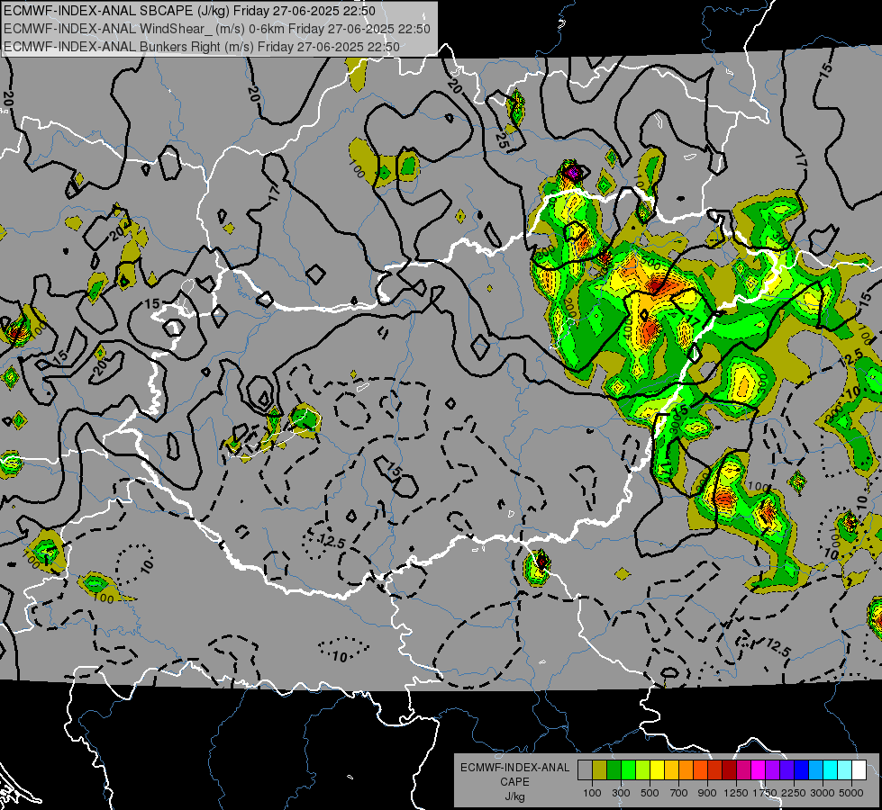Click the Bunkers Right header line
Screen dimensions: 882x810
[x=202, y=47]
